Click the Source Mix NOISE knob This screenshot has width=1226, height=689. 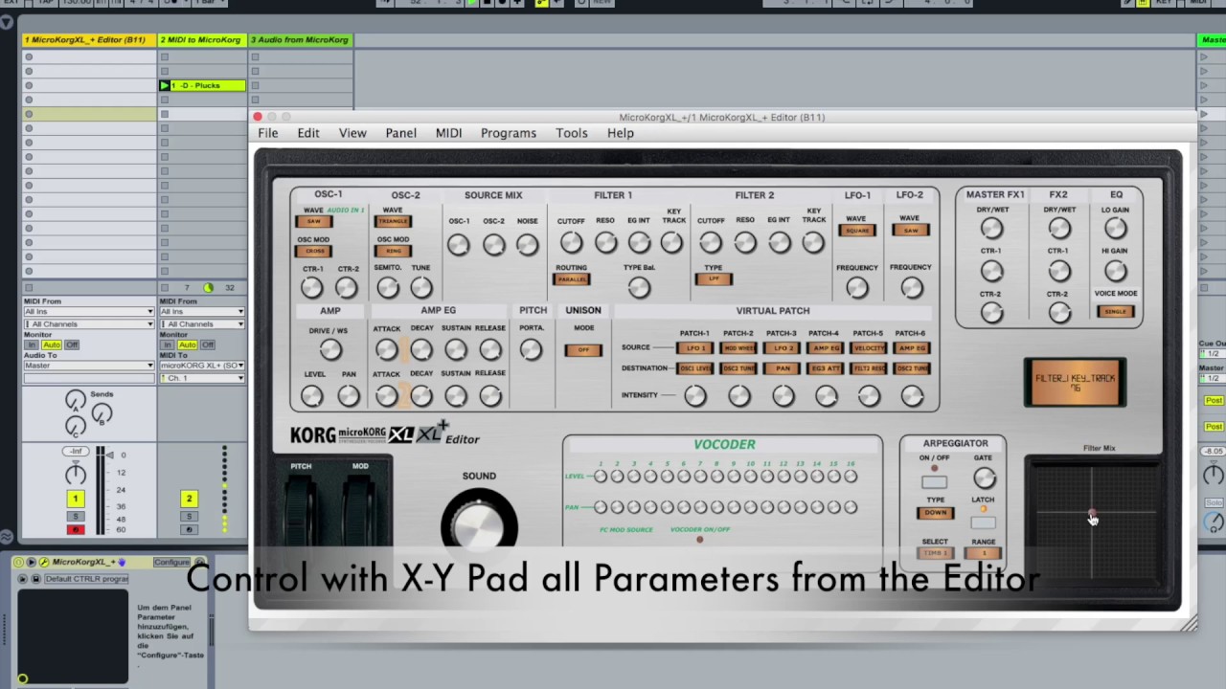point(527,244)
